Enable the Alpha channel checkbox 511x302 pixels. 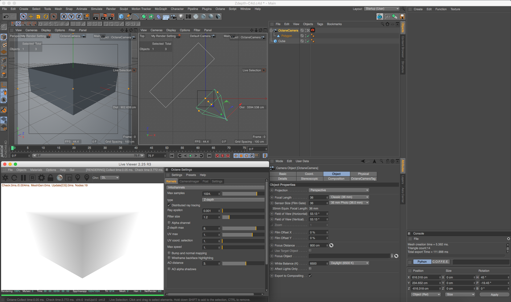(x=169, y=223)
